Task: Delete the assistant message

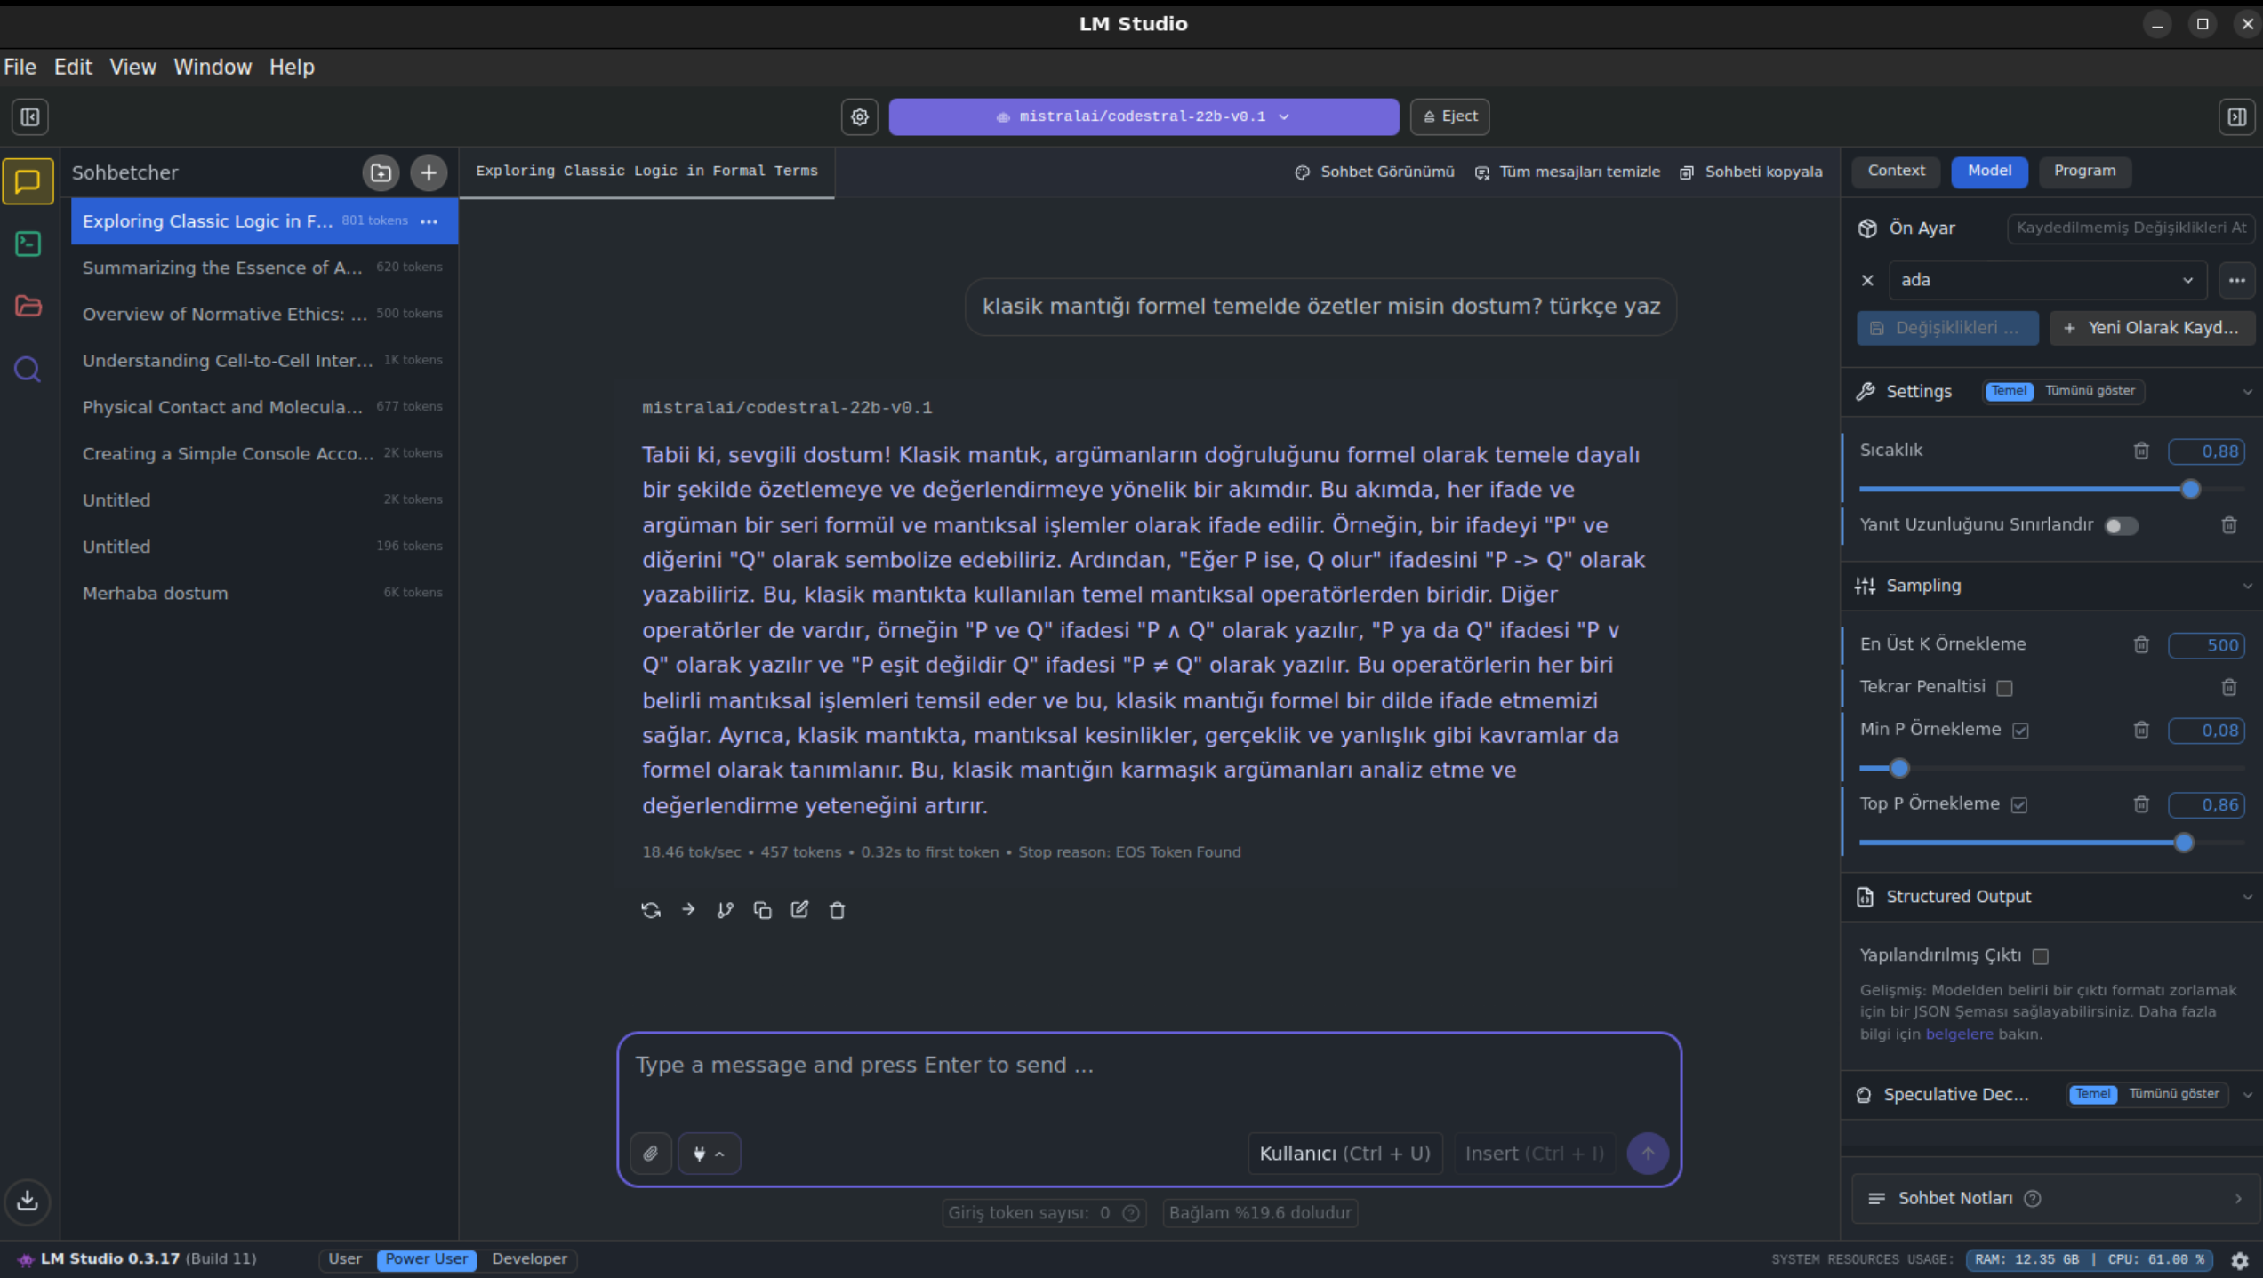Action: coord(838,909)
